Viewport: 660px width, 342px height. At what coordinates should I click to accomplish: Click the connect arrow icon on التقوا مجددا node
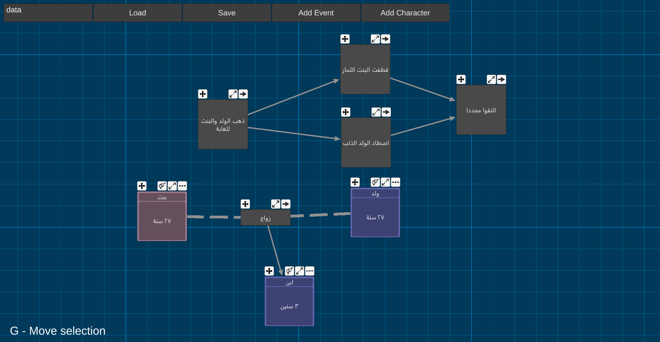502,79
